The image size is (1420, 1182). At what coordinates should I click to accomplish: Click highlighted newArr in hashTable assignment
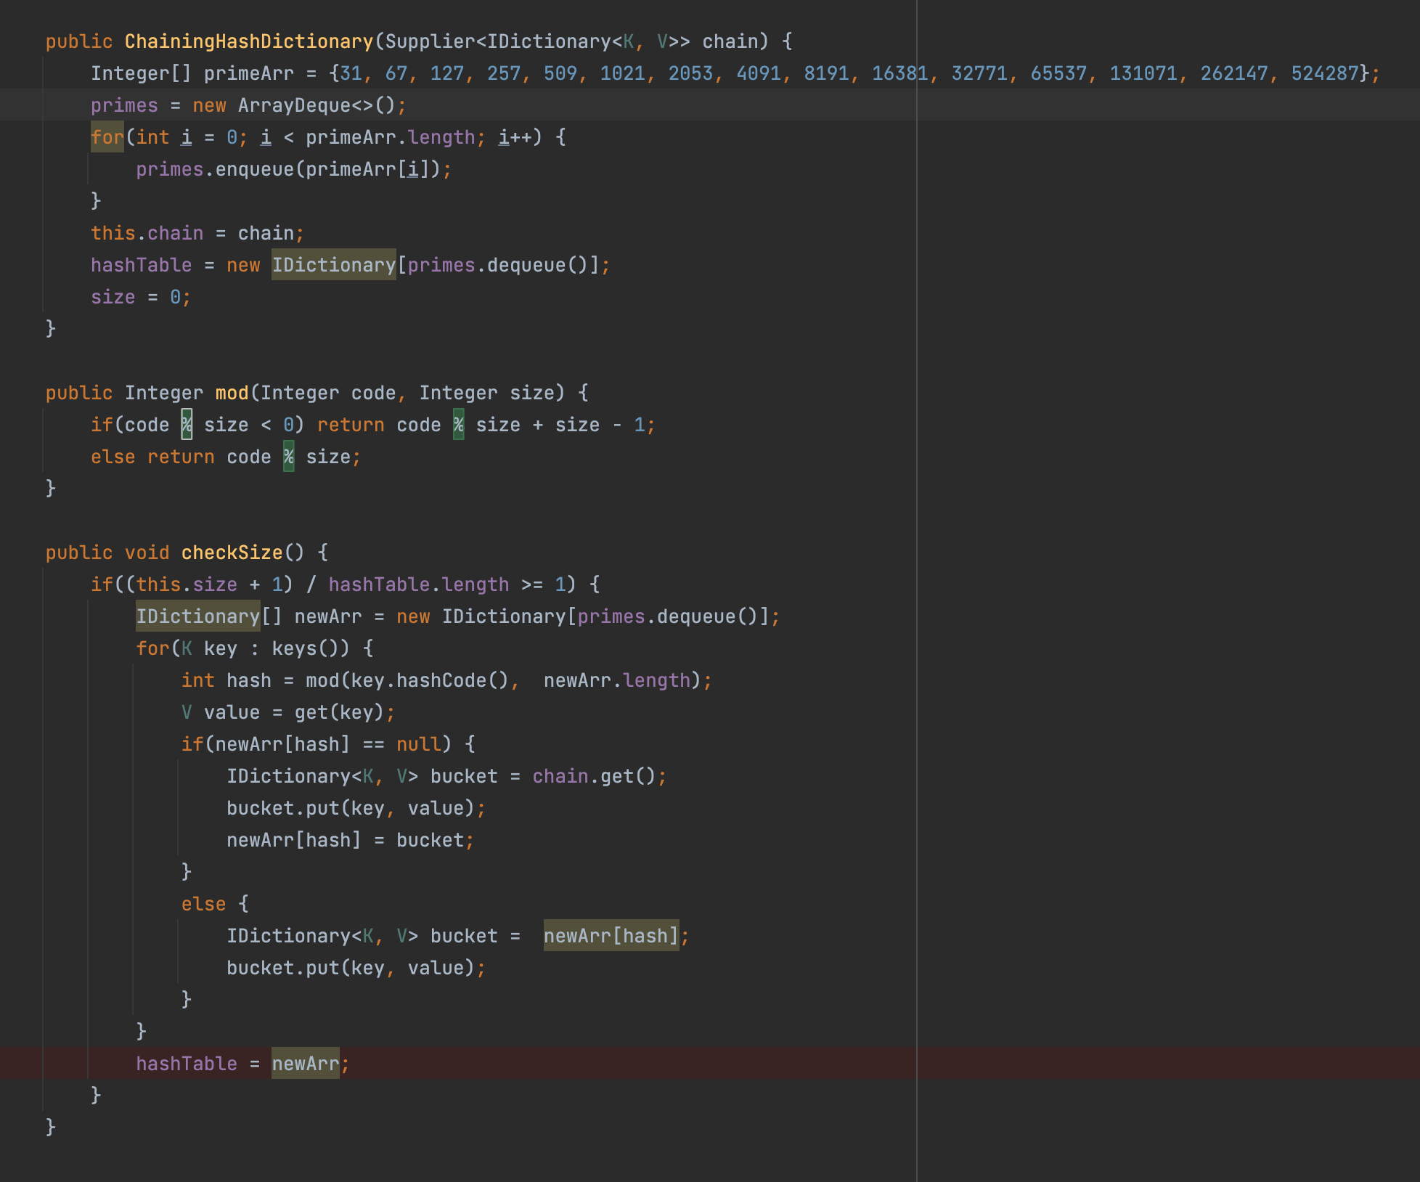click(305, 1064)
